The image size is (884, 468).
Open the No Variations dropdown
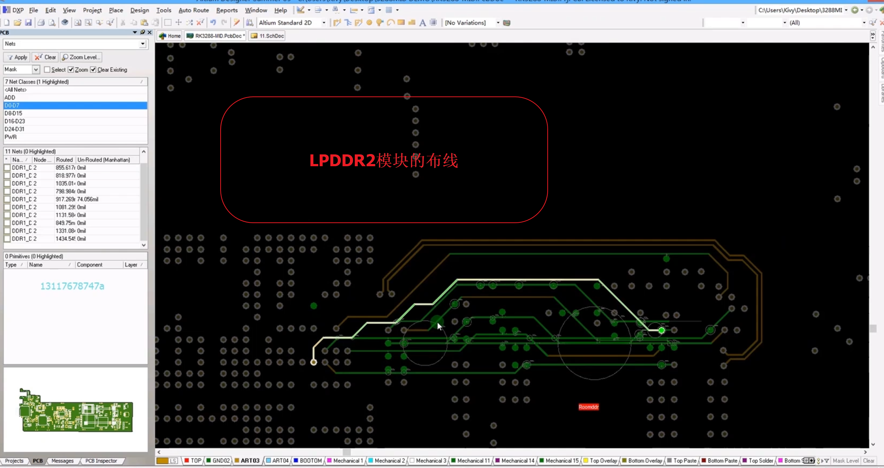tap(498, 23)
